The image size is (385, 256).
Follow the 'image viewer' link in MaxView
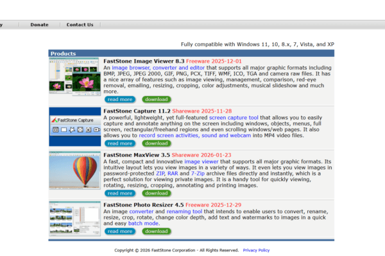pos(201,162)
